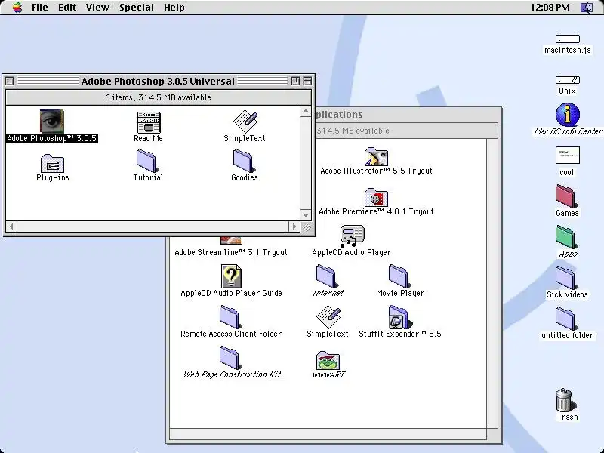604x453 pixels.
Task: Click '6 items, 314.5 MB available' header
Action: point(158,97)
